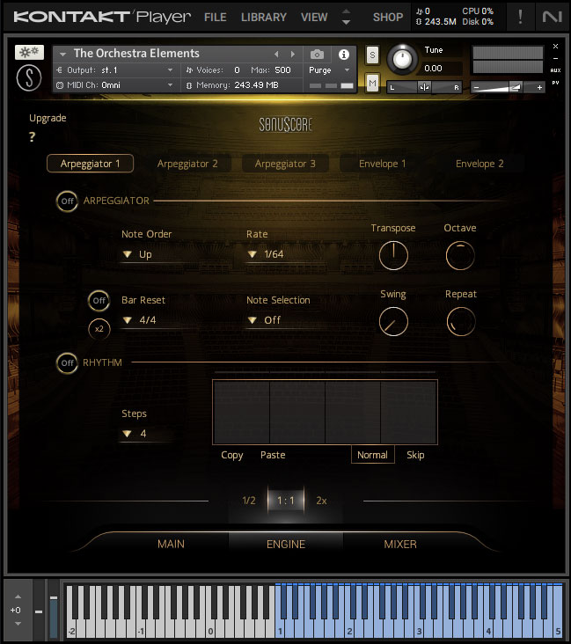The height and width of the screenshot is (644, 571).
Task: Expand the instrument name dropdown arrow
Action: click(62, 55)
